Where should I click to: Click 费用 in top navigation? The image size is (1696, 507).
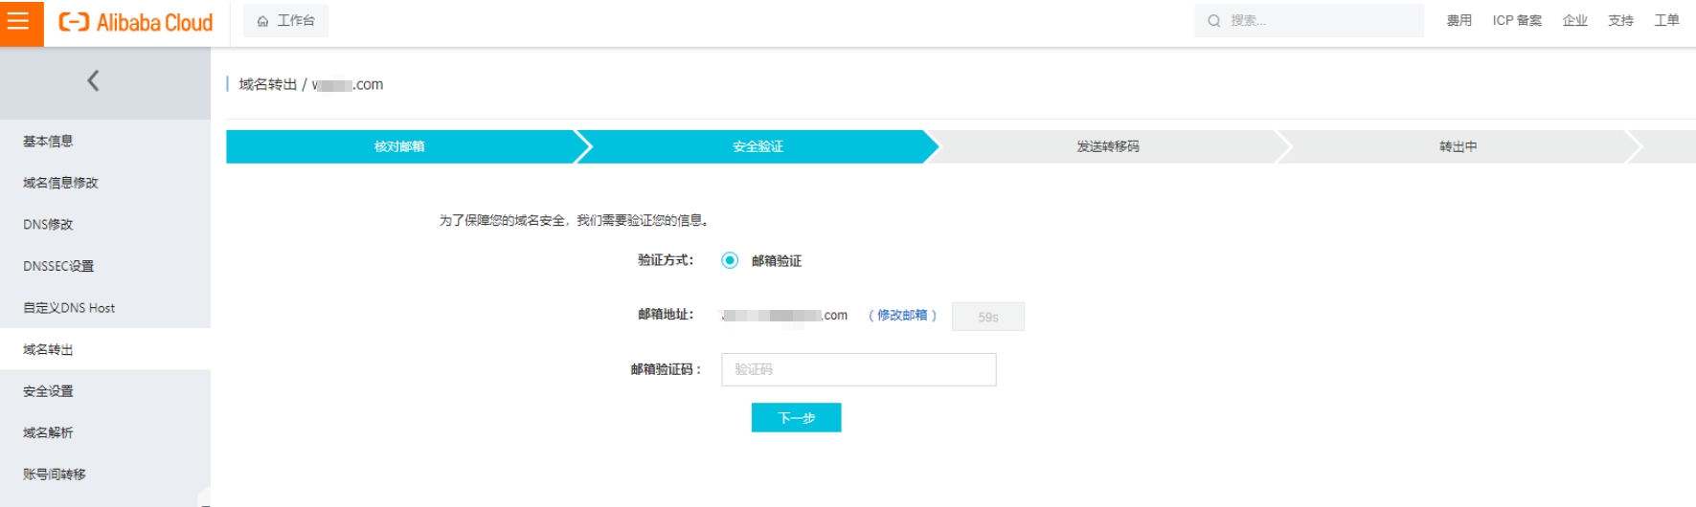(x=1459, y=21)
